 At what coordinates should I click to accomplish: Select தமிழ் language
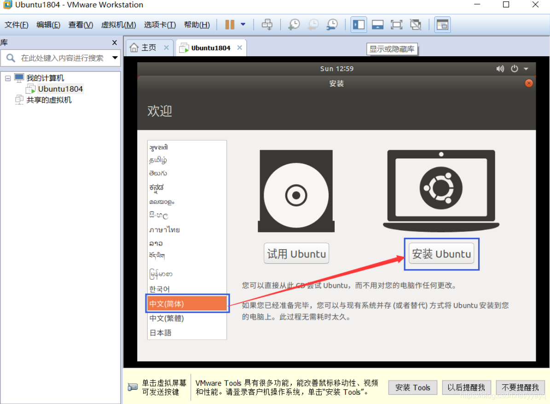(x=187, y=160)
